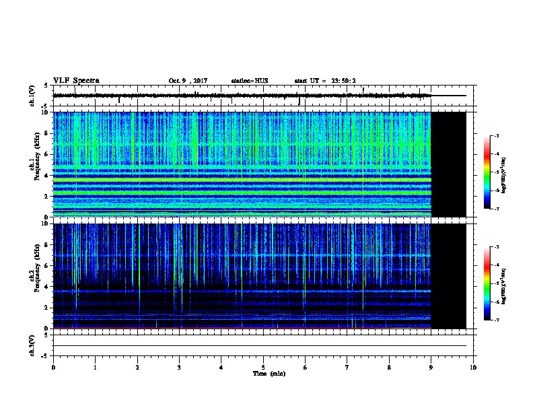This screenshot has width=533, height=412.
Task: Click the "10" kHz tick on ch.1 frequency axis
Action: (x=46, y=112)
